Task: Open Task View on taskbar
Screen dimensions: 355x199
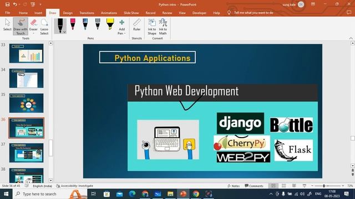Action: (x=93, y=194)
